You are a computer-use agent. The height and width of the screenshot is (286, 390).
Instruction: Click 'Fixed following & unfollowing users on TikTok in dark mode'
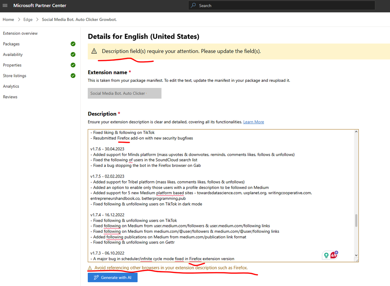pos(146,204)
